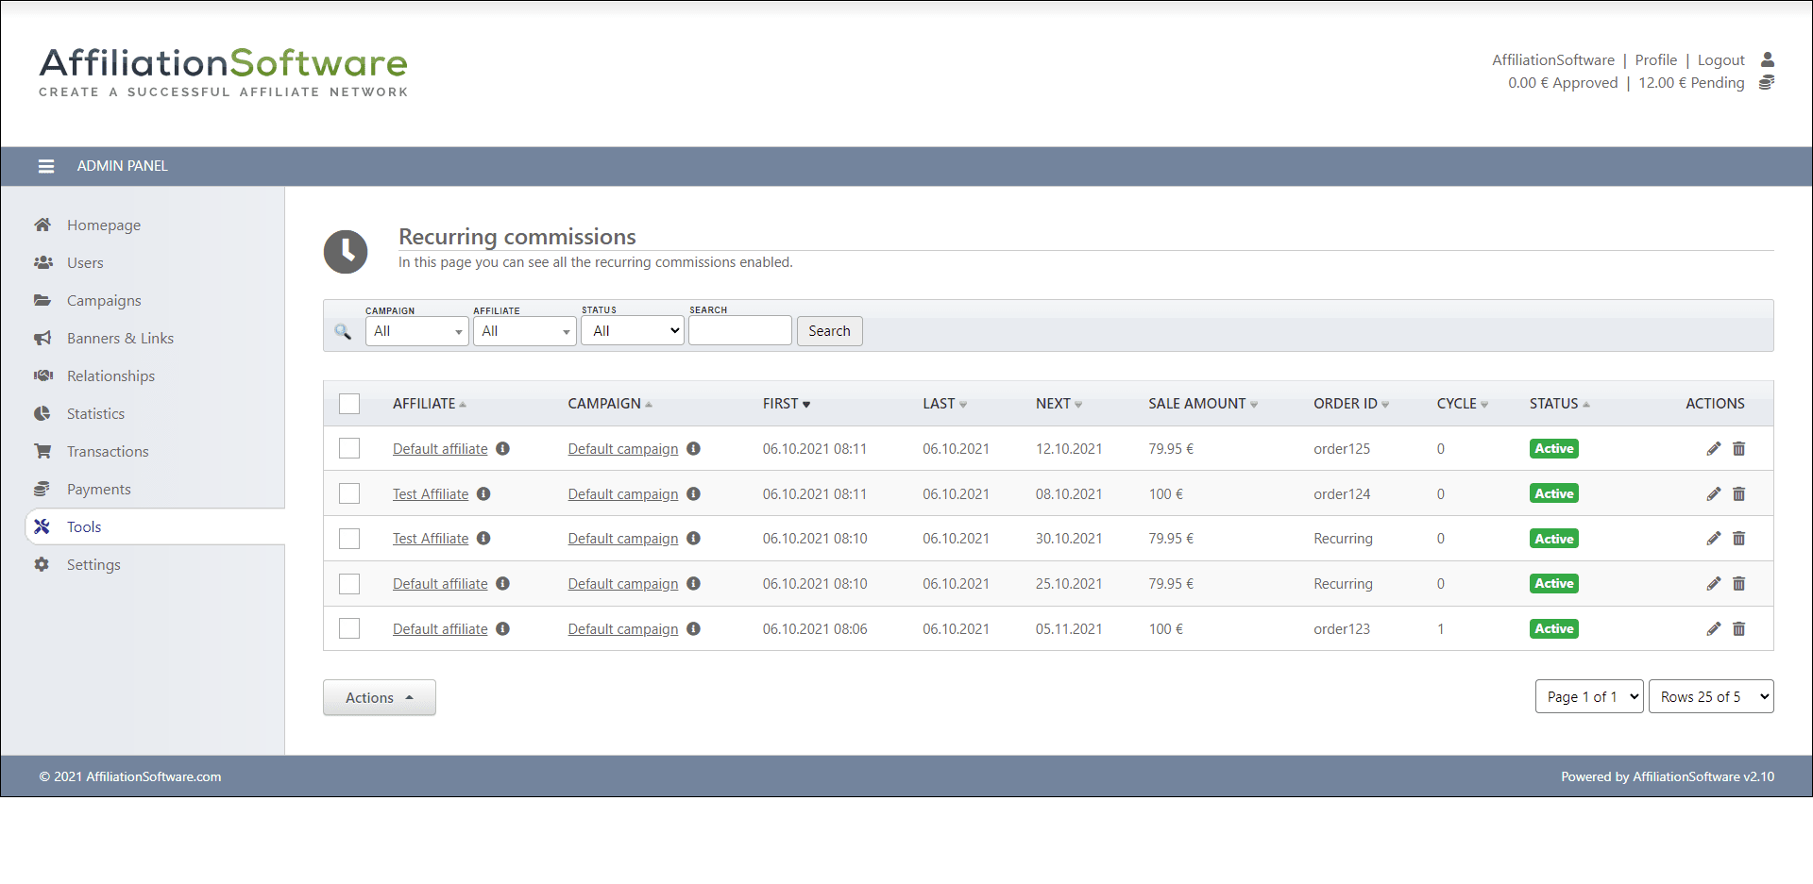The width and height of the screenshot is (1813, 884).
Task: Open the Campaign filter dropdown
Action: 416,331
